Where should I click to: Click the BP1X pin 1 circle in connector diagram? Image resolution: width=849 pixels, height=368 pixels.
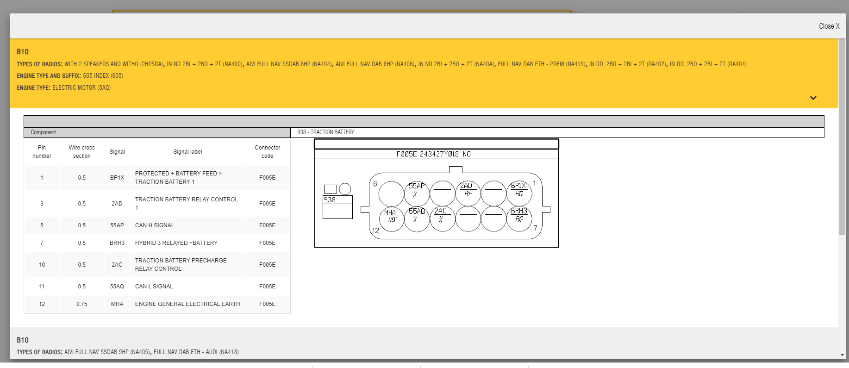coord(519,193)
